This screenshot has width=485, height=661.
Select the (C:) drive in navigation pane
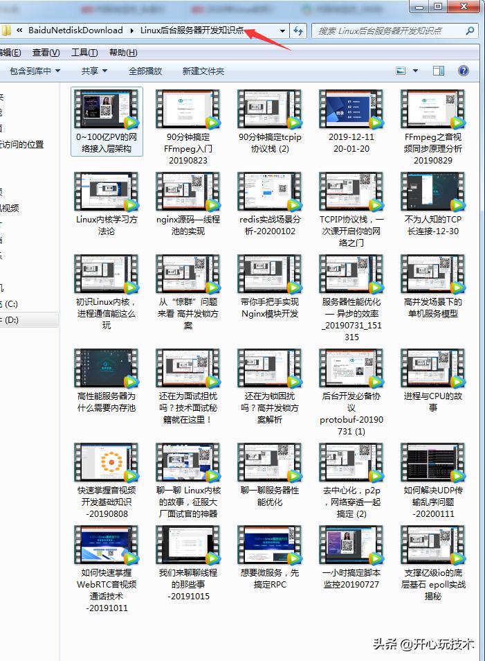(x=10, y=304)
